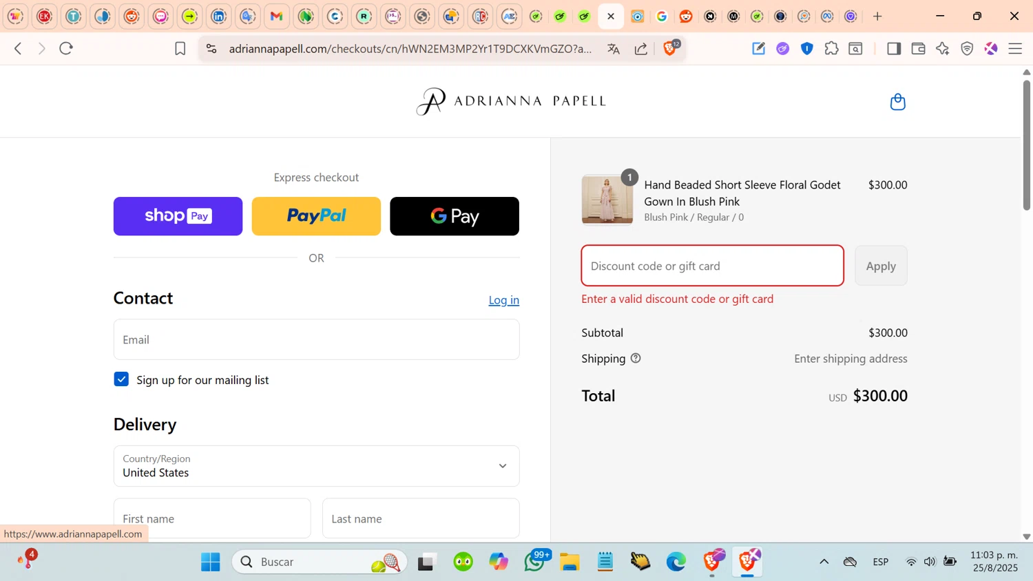1033x581 pixels.
Task: Focus the Email input field
Action: (316, 339)
